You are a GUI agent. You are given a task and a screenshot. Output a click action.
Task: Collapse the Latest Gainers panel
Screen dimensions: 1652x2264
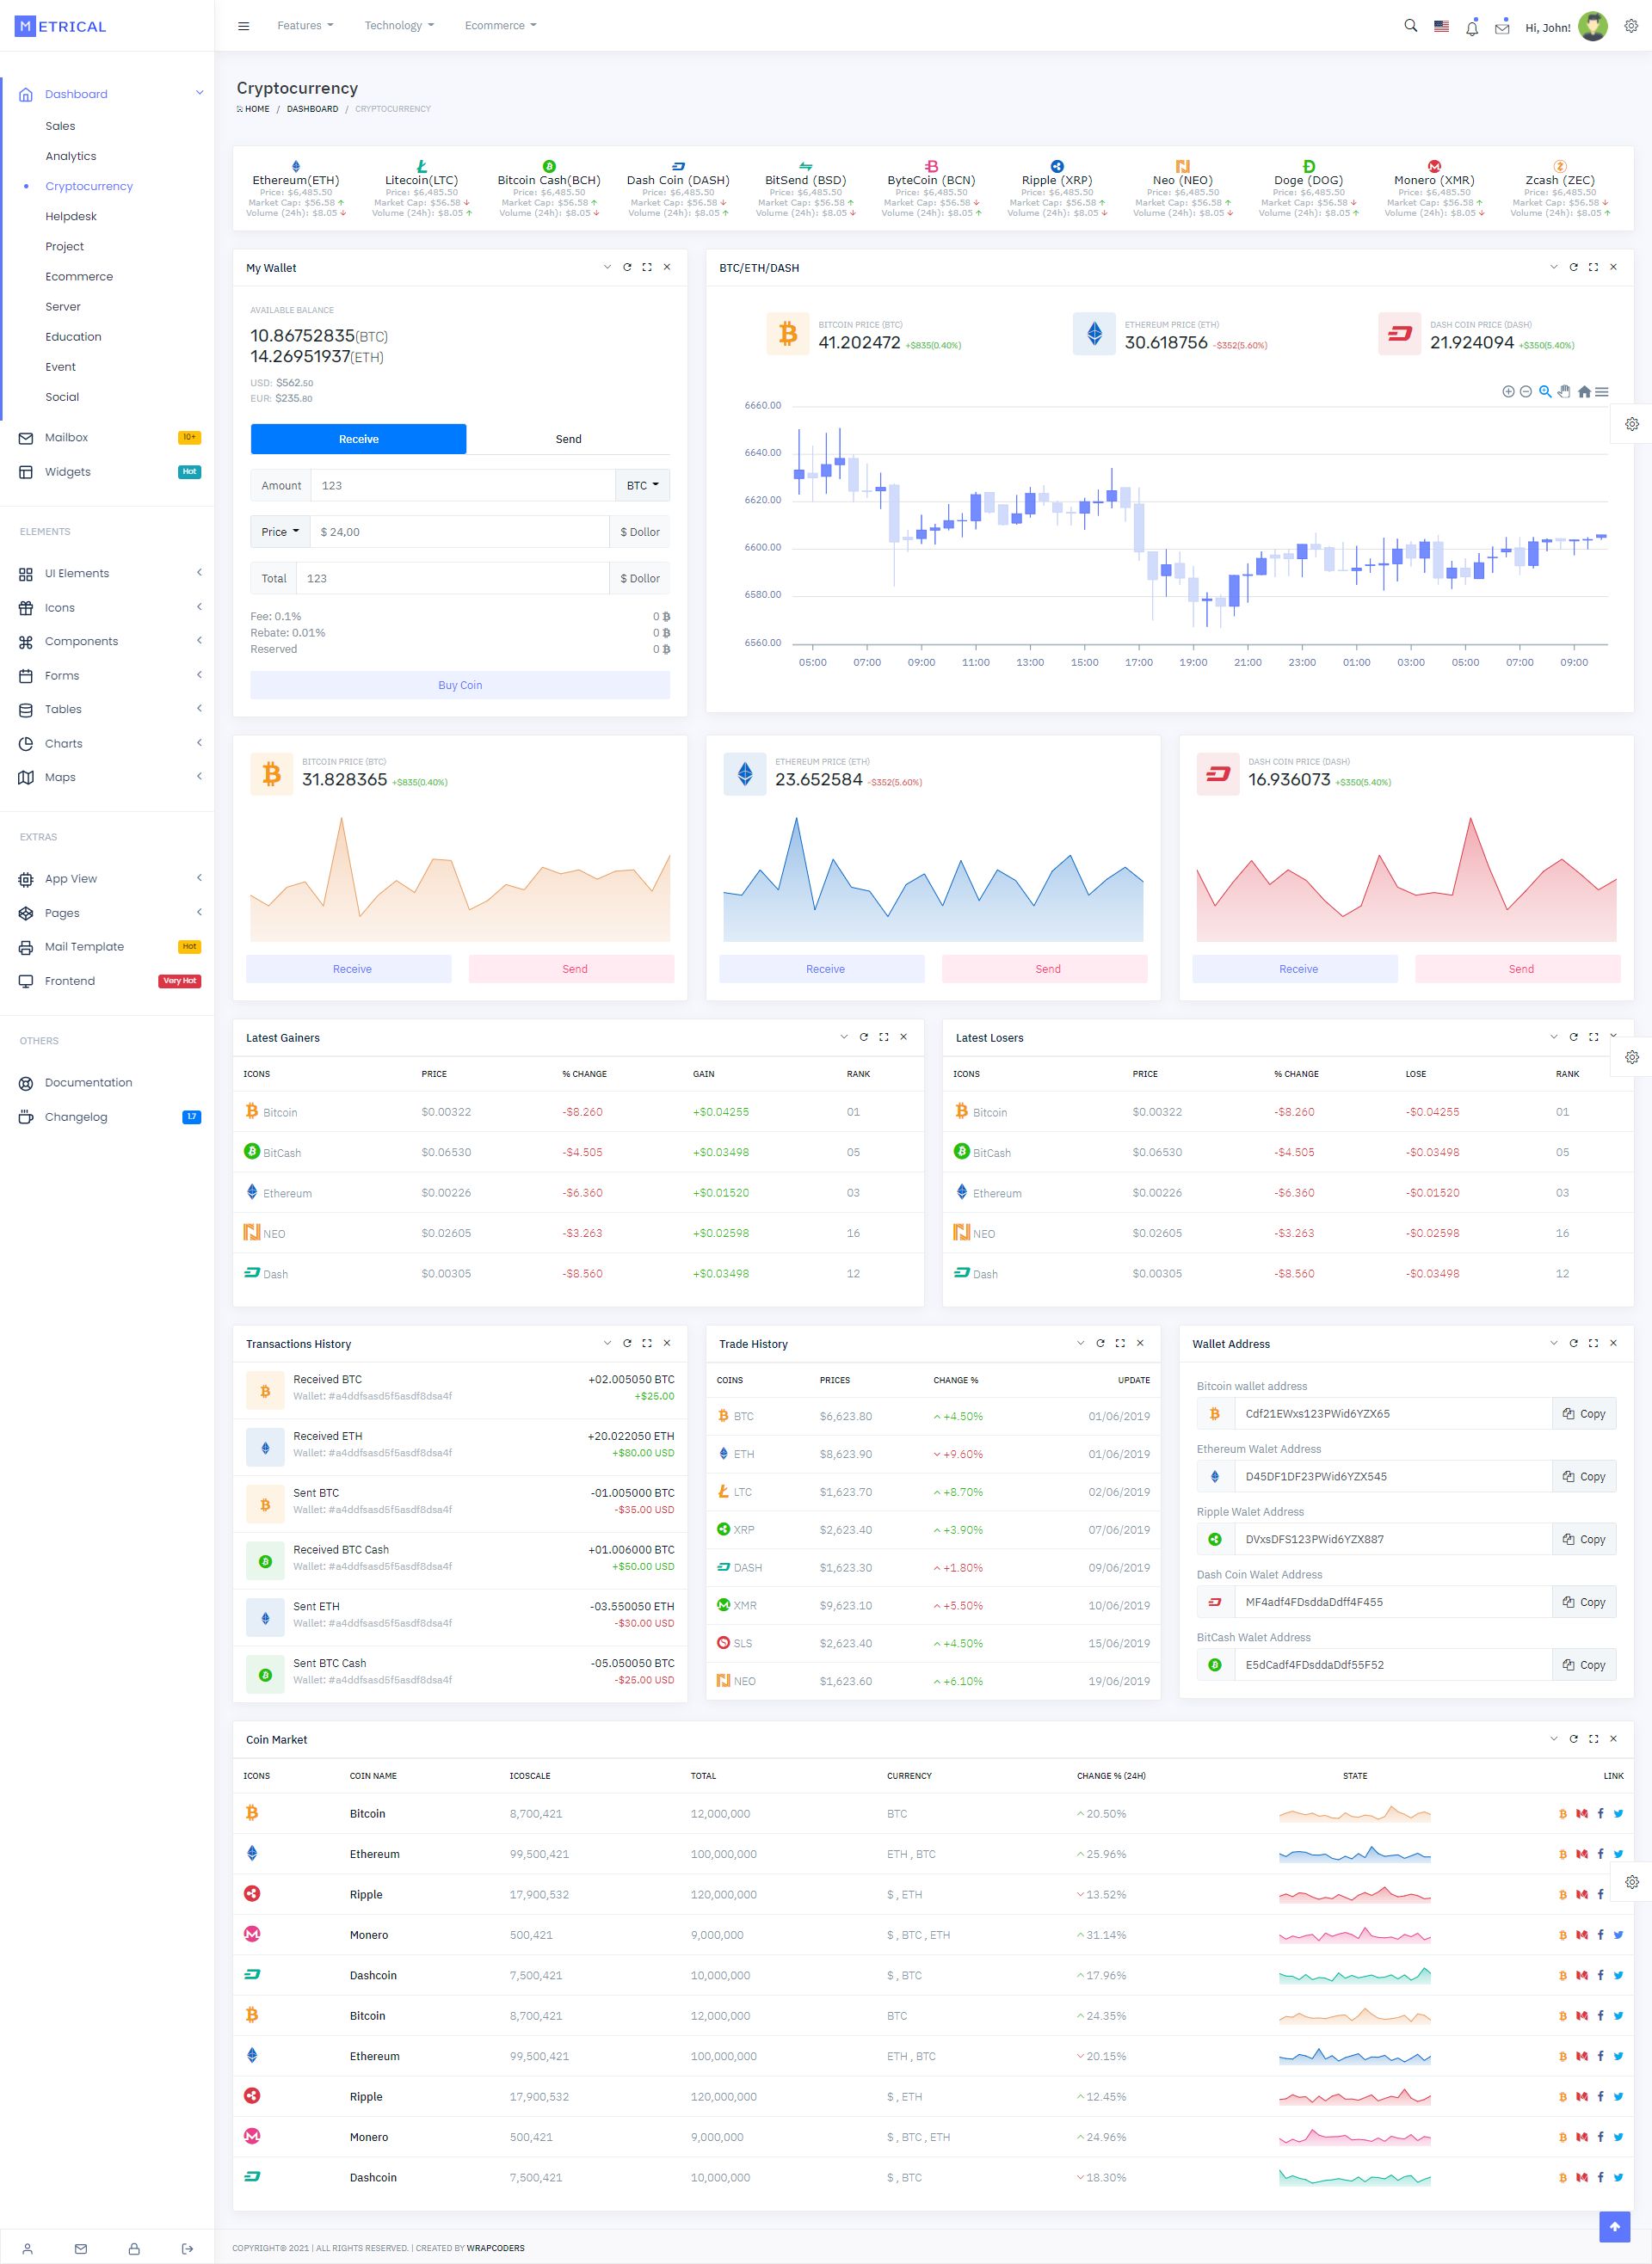(843, 1037)
